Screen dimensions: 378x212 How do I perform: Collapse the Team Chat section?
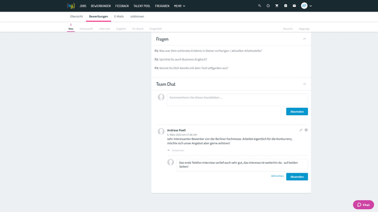tap(304, 84)
